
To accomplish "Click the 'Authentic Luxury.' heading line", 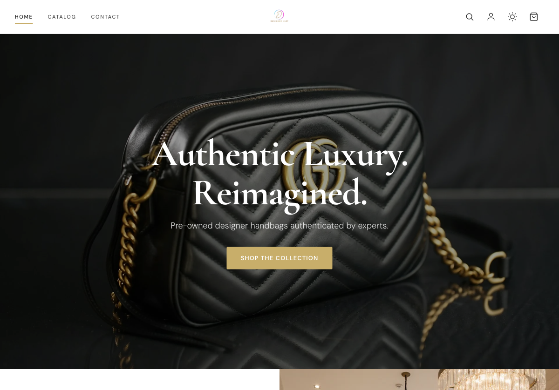I will (x=279, y=155).
